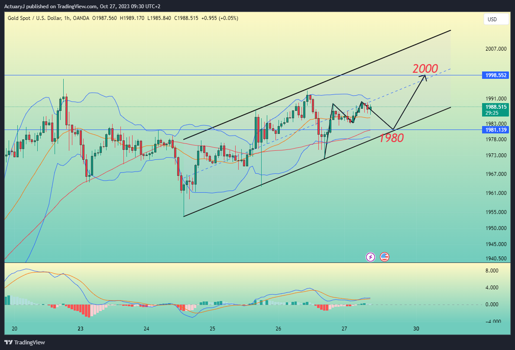This screenshot has height=350, width=515.
Task: Click the C1988.515 close value in header
Action: tap(186, 18)
